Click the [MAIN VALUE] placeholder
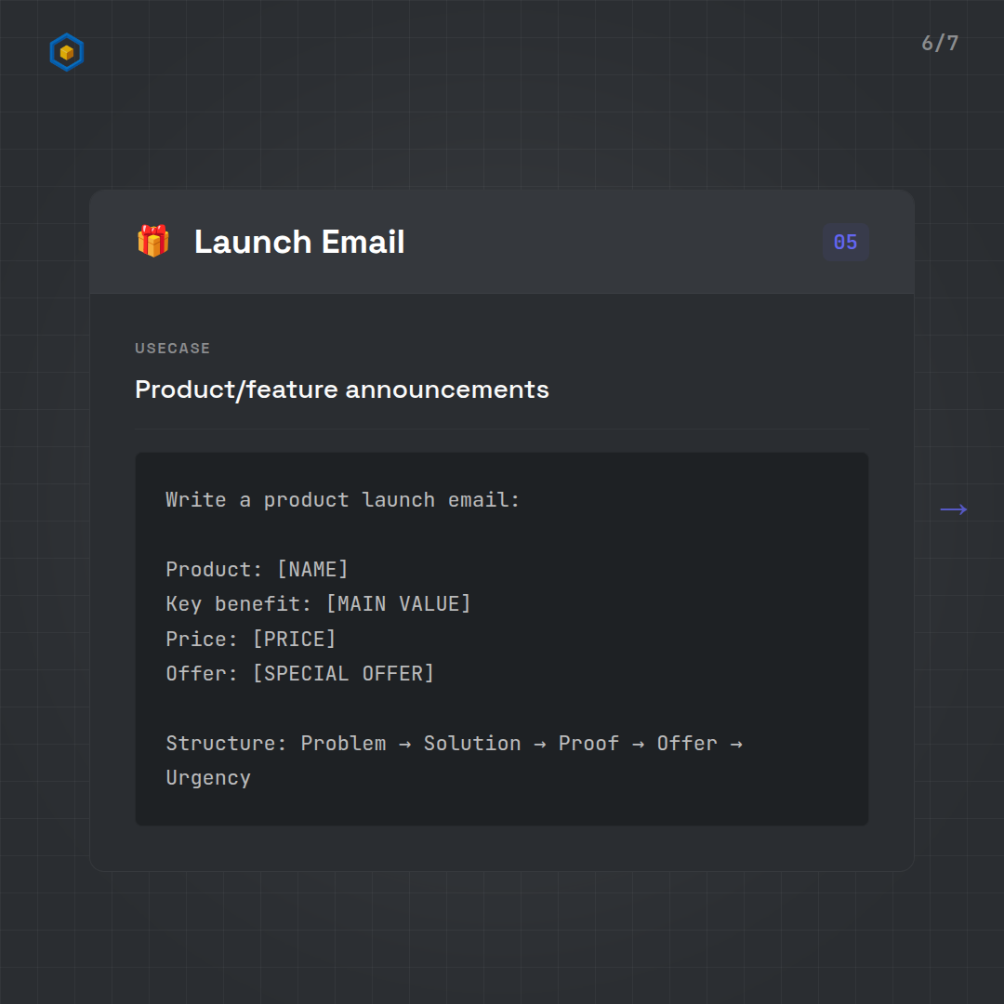Screen dimensions: 1004x1004 coord(398,604)
